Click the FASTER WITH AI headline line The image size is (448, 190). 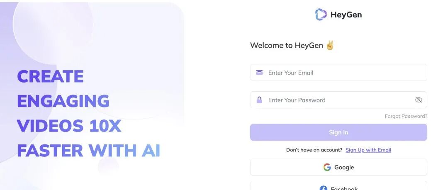88,151
